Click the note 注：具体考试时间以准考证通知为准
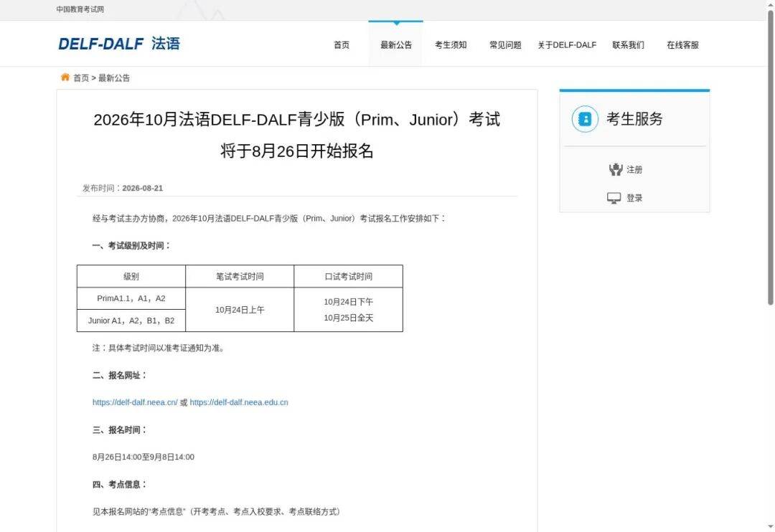Viewport: 775px width, 532px height. [158, 348]
